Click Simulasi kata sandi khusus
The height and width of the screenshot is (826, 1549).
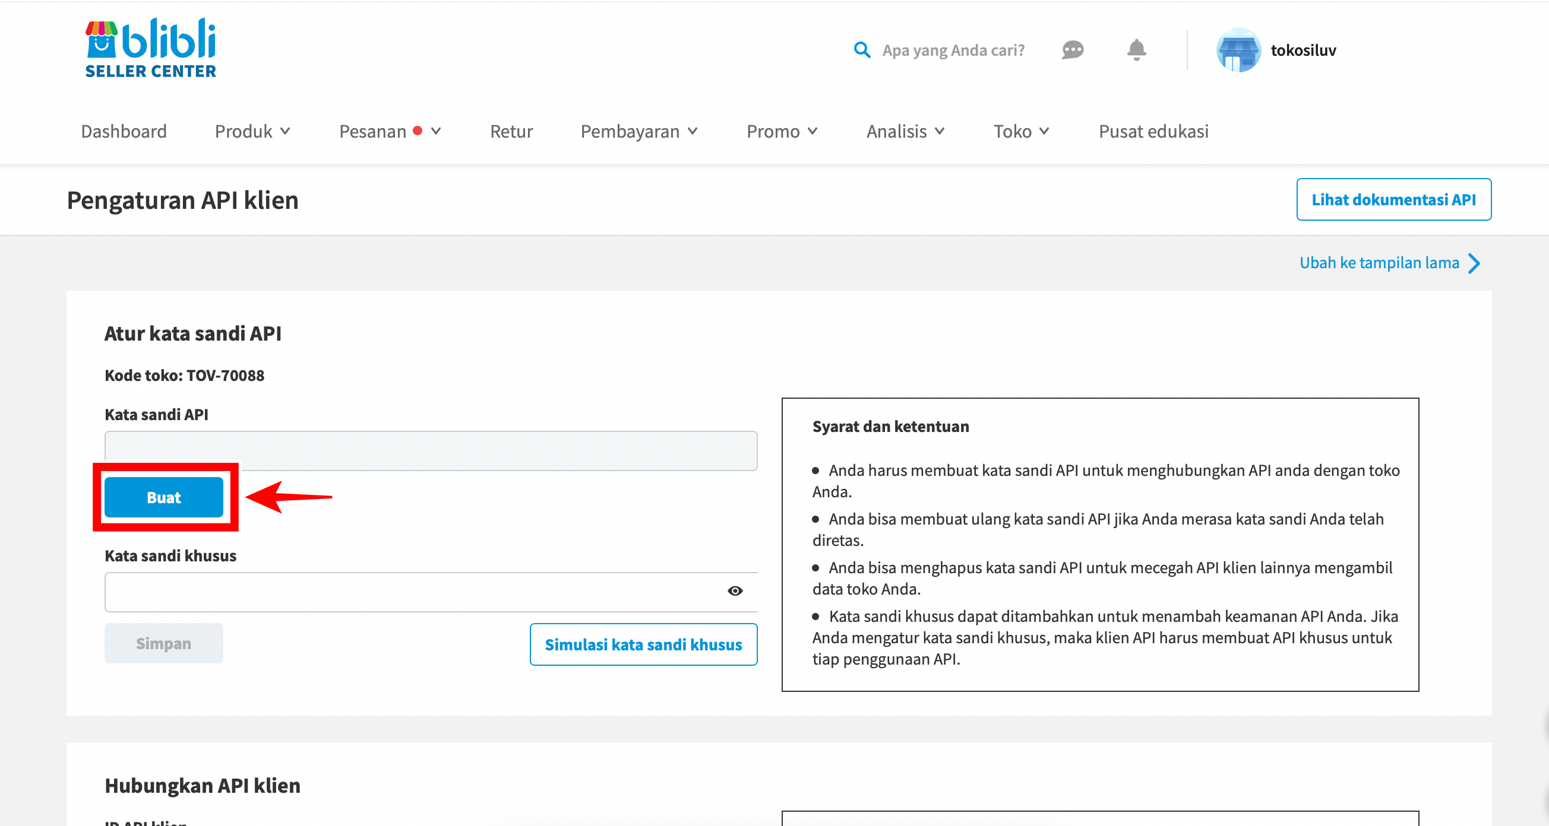(x=643, y=644)
